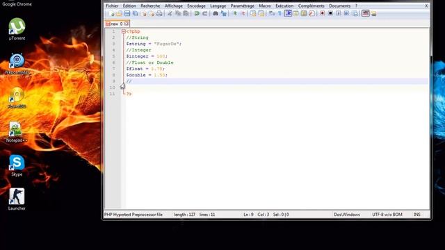Play back the recorded macro icon
445x250 pixels.
(339, 13)
